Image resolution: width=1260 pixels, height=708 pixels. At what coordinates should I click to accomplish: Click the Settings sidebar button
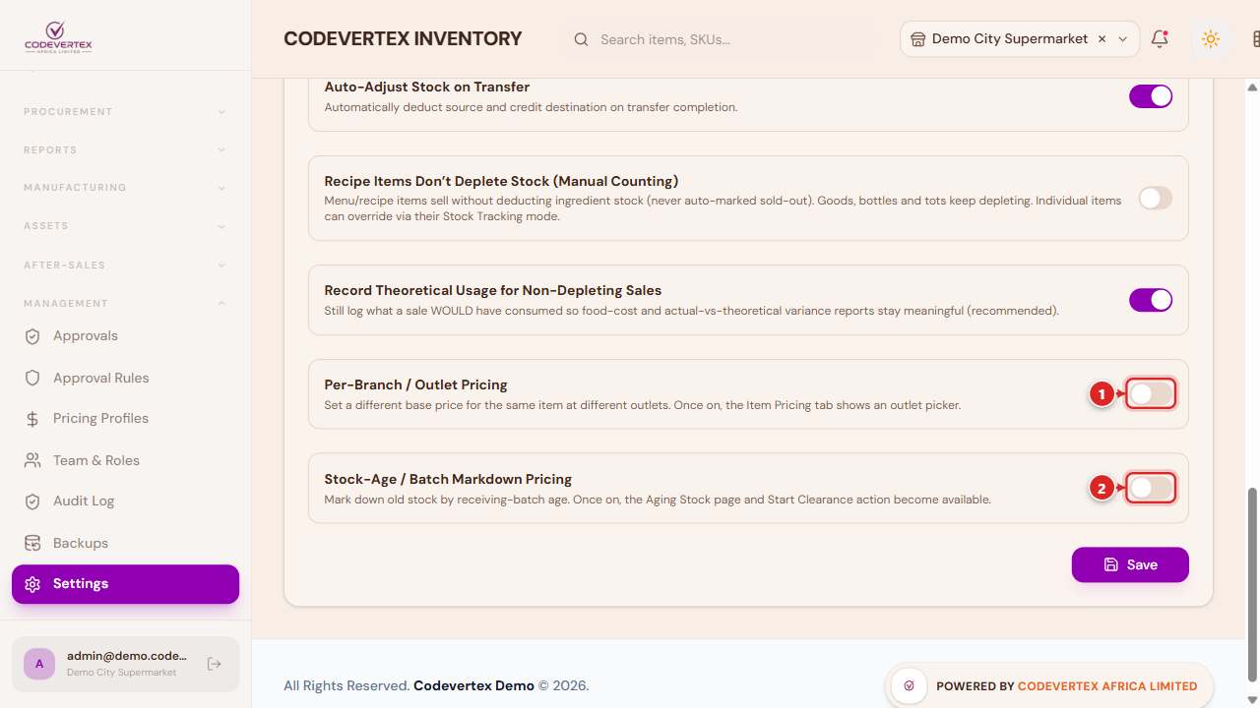pos(125,584)
